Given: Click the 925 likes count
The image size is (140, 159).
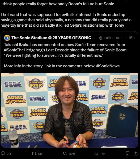Looking at the screenshot, I should tap(72, 154).
